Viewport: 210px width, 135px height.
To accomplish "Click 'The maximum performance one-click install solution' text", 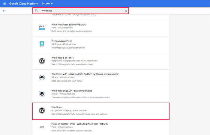I will pyautogui.click(x=80, y=97).
